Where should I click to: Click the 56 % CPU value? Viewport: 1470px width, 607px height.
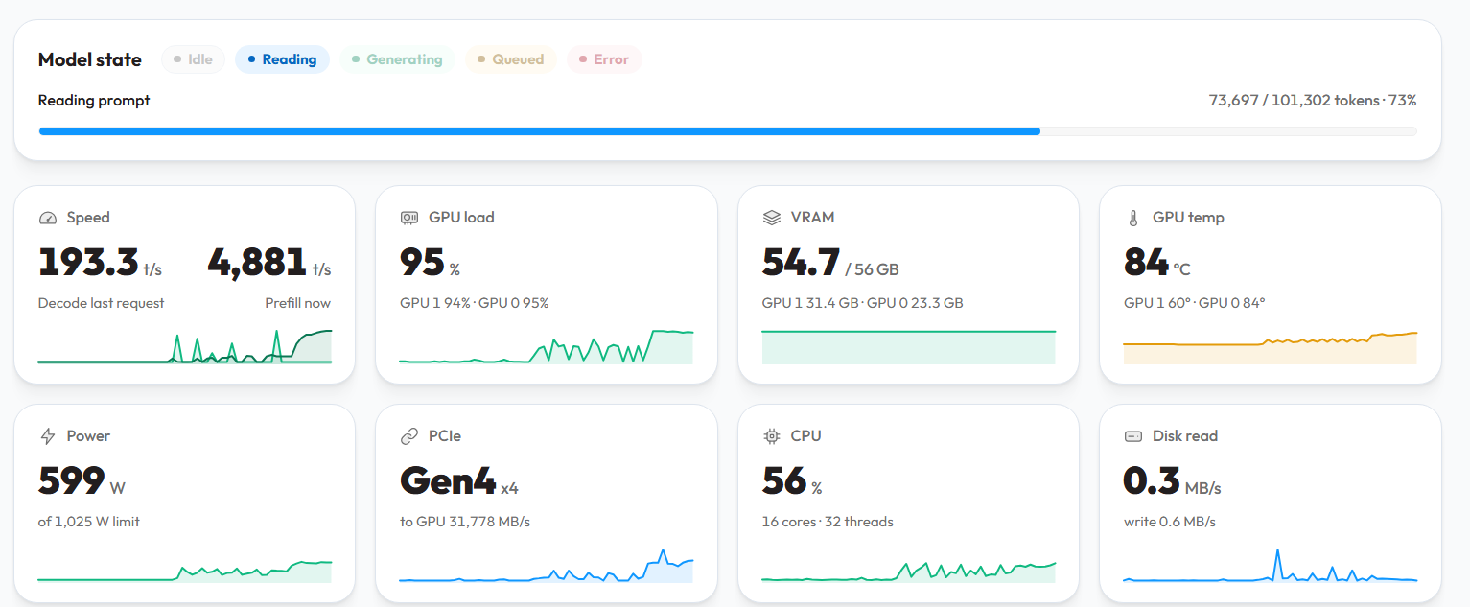pos(792,481)
